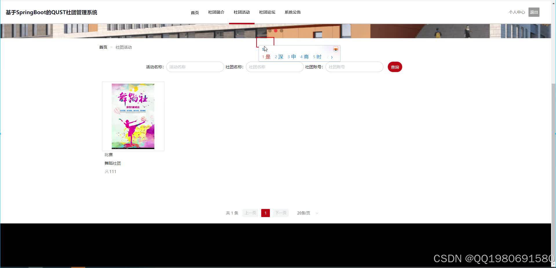Viewport: 556px width, 268px height.
Task: Go to 个人中心 personal center
Action: tap(516, 12)
